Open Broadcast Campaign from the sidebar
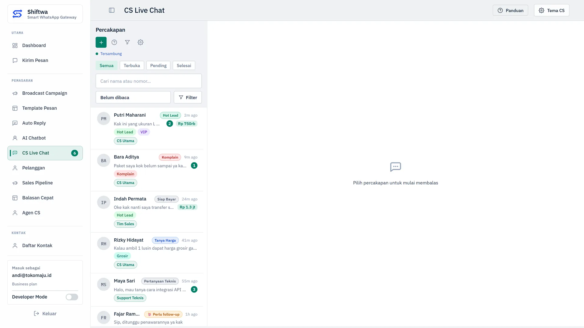The width and height of the screenshot is (584, 328). point(45,93)
